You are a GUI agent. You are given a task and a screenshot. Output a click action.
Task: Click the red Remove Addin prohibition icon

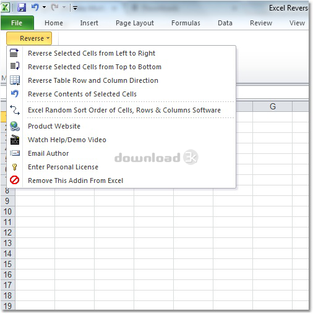pos(14,180)
